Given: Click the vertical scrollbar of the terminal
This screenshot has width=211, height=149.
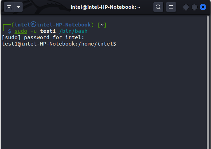Looking at the screenshot, I should click(x=208, y=82).
